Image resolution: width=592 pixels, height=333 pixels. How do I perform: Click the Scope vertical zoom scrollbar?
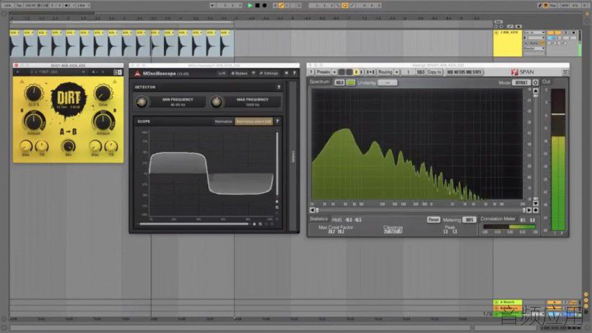coord(277,163)
